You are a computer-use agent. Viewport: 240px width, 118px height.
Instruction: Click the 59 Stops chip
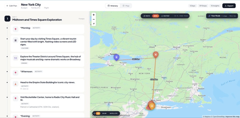click(203, 6)
